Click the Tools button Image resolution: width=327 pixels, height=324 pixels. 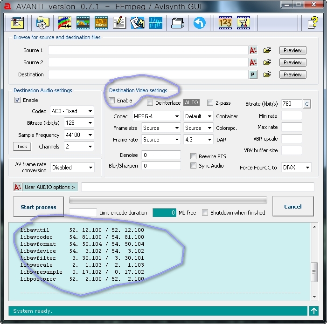click(x=22, y=147)
